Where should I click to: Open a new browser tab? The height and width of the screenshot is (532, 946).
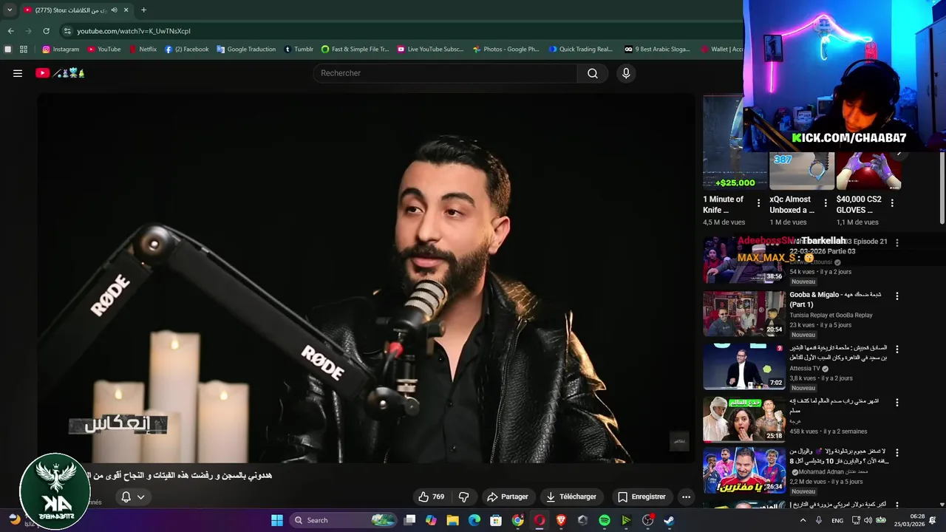[x=143, y=10]
